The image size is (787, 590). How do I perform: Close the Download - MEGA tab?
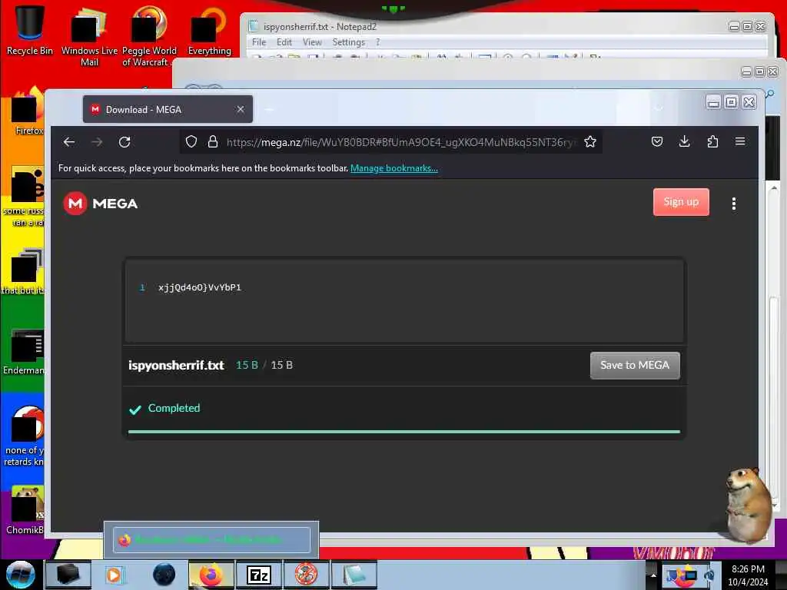[x=241, y=109]
